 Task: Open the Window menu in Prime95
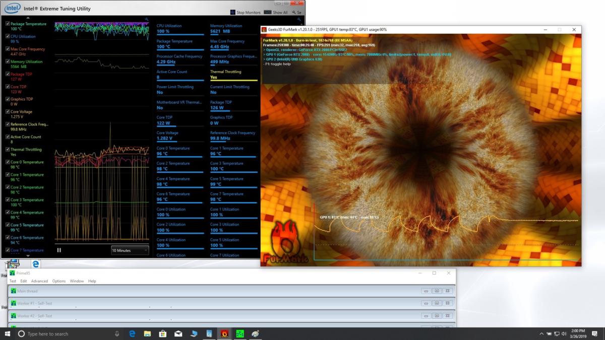coord(77,281)
